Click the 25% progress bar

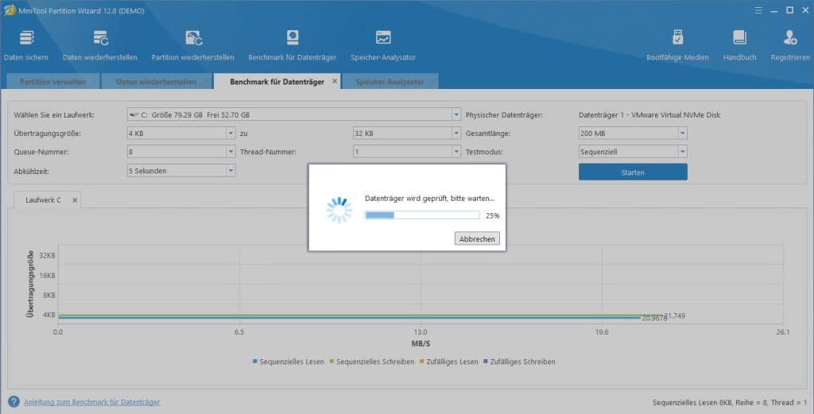click(x=422, y=215)
